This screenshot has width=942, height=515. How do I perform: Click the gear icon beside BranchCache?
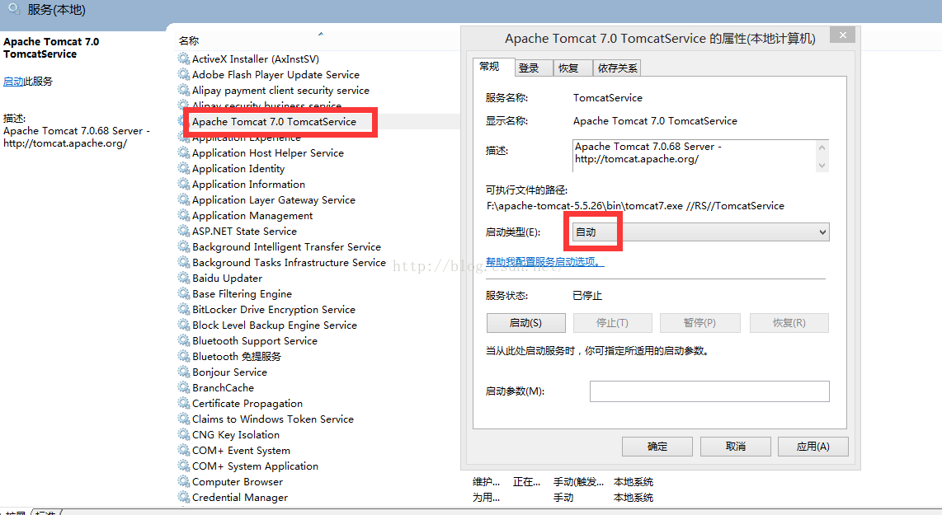184,387
